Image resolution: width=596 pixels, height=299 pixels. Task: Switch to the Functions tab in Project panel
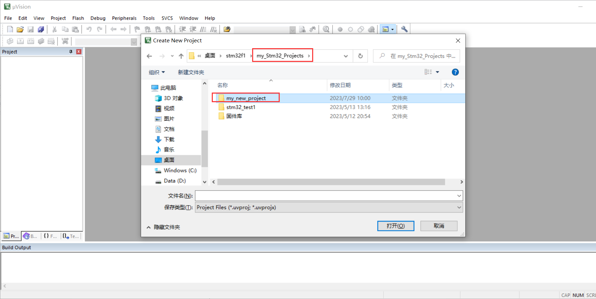[50, 236]
